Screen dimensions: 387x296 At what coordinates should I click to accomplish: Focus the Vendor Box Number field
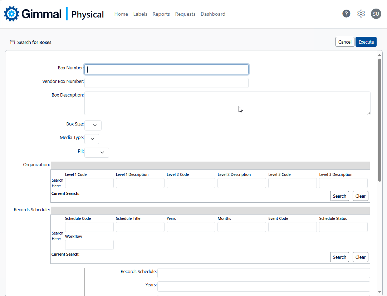pos(166,83)
